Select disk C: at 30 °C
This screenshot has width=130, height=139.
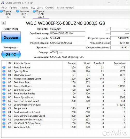24,14
